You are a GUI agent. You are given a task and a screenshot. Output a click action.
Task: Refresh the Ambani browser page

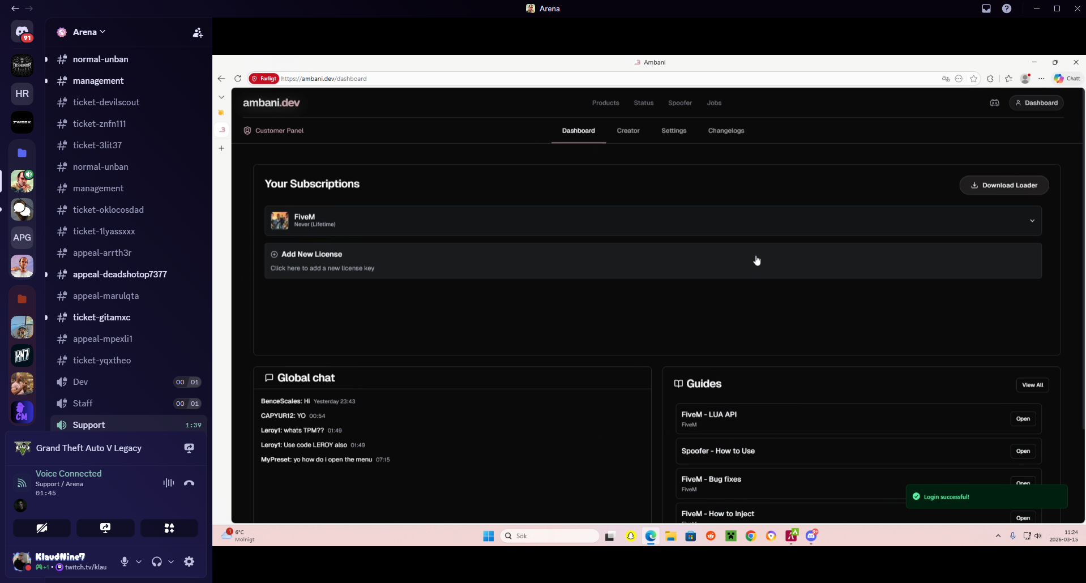tap(238, 79)
